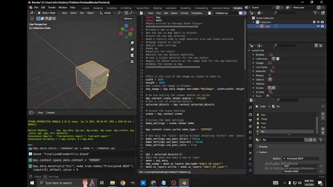Open the outliner filter funnel dropdown
333x187 pixels.
pos(316,13)
